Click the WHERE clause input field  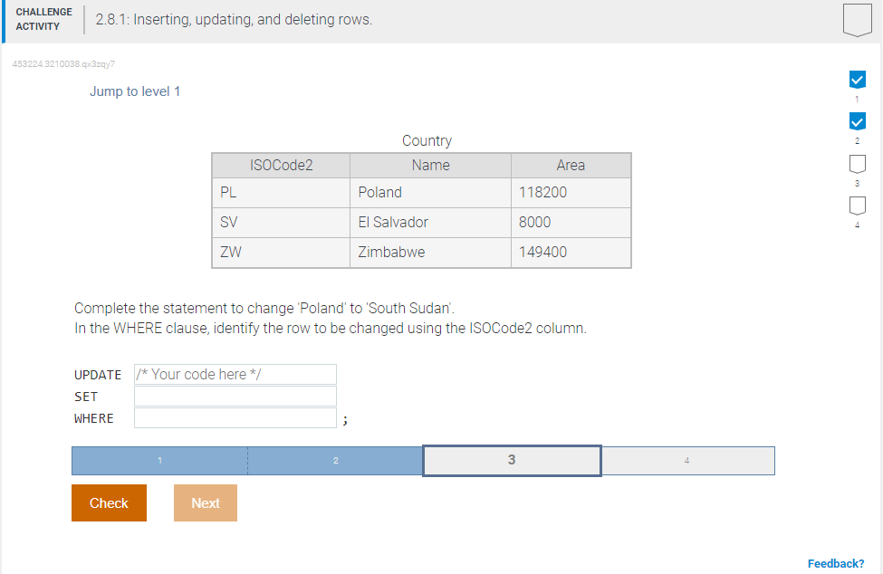pos(235,418)
